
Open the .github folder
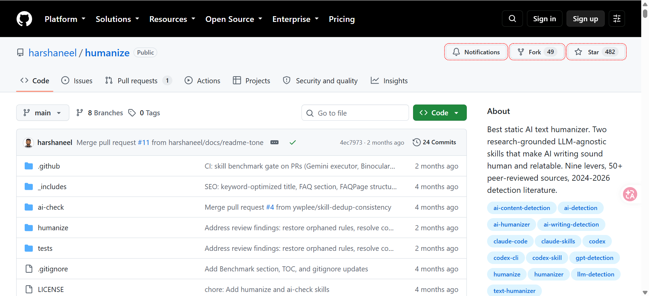[49, 166]
